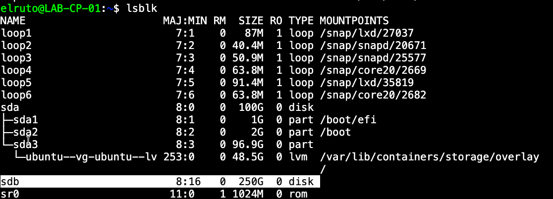Click the /snap/core20/2682 mount path

pos(373,95)
